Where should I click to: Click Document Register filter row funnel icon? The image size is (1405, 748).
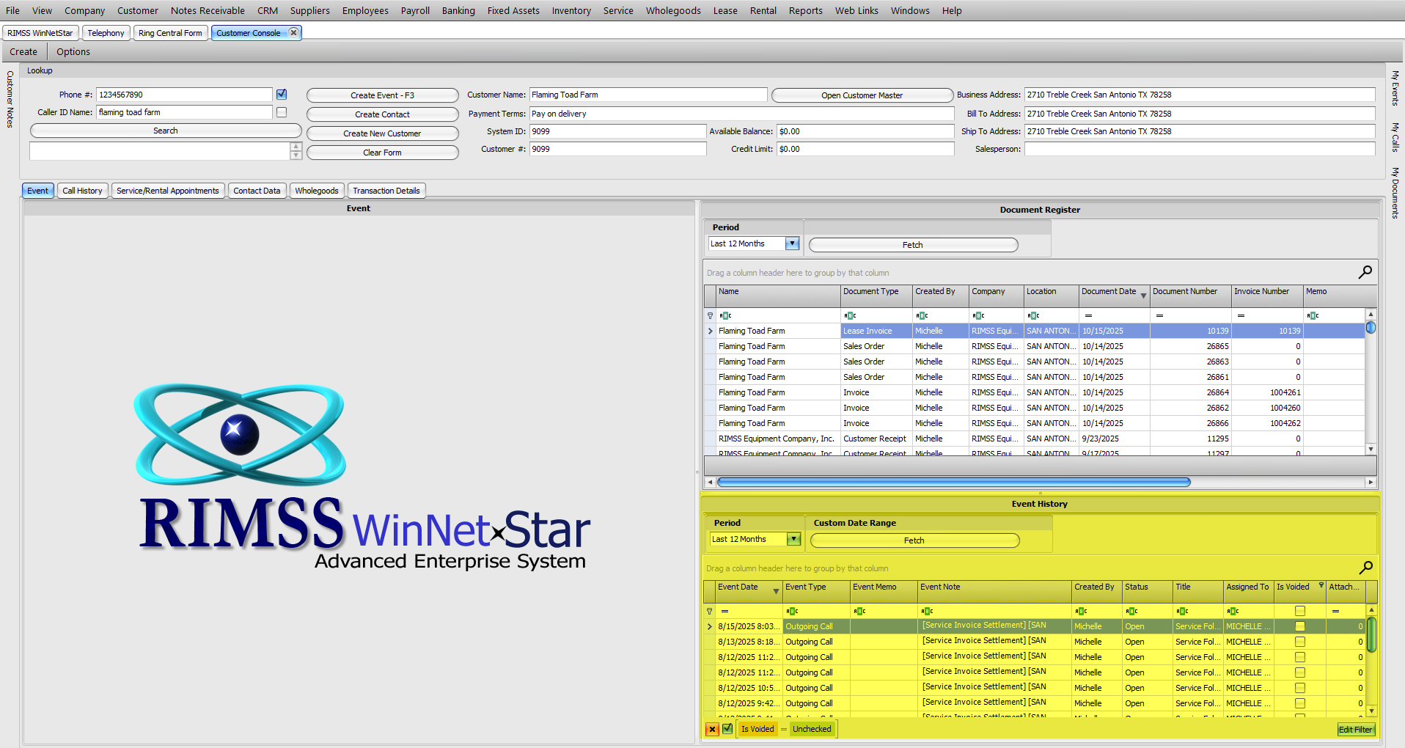pyautogui.click(x=710, y=315)
